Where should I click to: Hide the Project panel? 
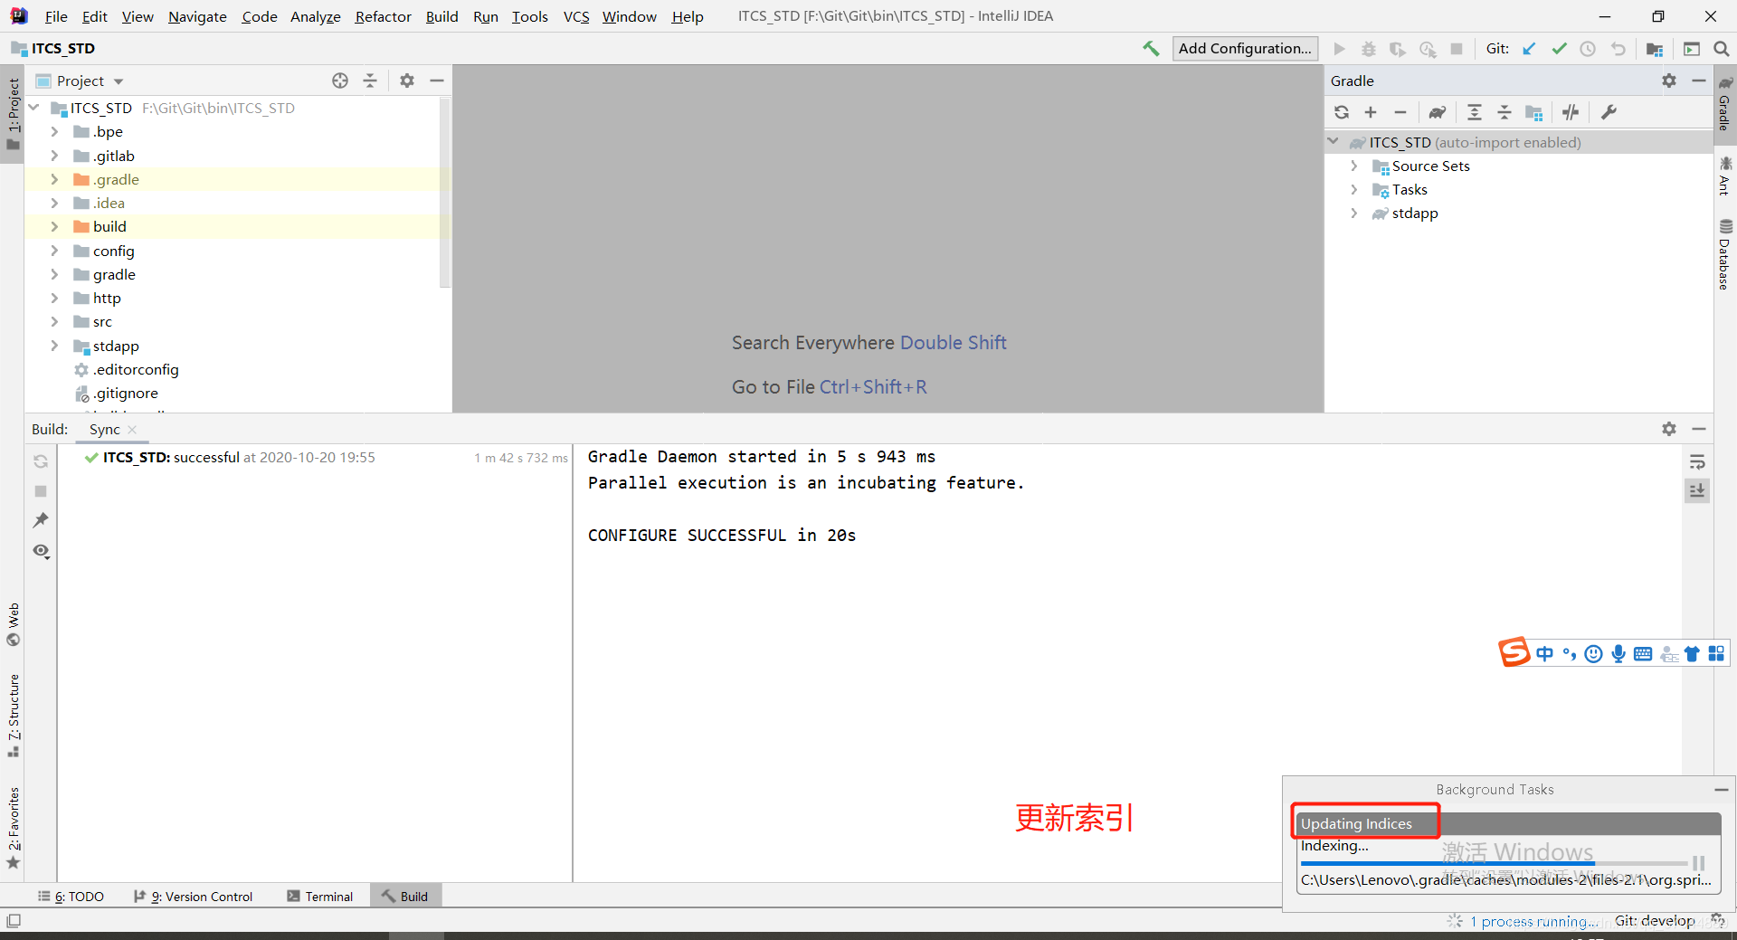(437, 81)
